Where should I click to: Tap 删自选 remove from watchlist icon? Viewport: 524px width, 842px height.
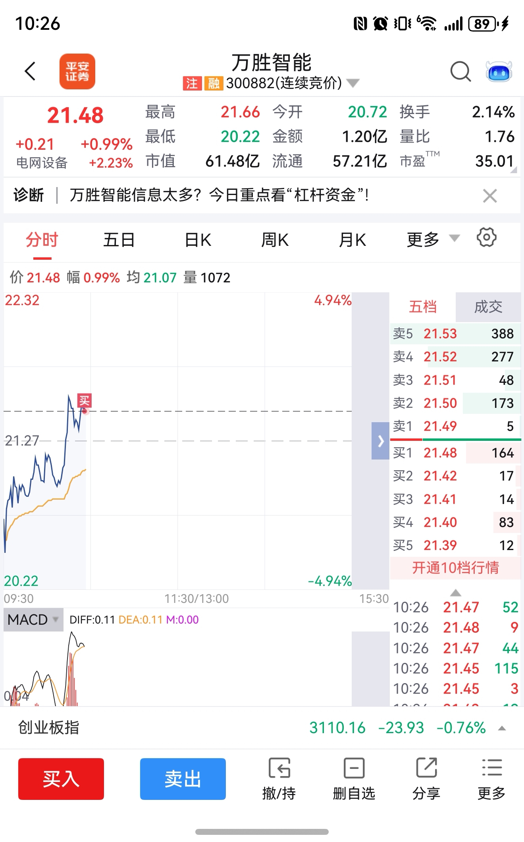pyautogui.click(x=354, y=779)
